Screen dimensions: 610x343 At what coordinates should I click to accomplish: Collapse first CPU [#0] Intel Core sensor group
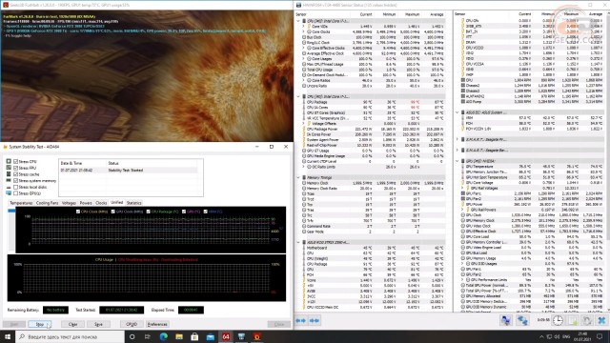pyautogui.click(x=298, y=21)
